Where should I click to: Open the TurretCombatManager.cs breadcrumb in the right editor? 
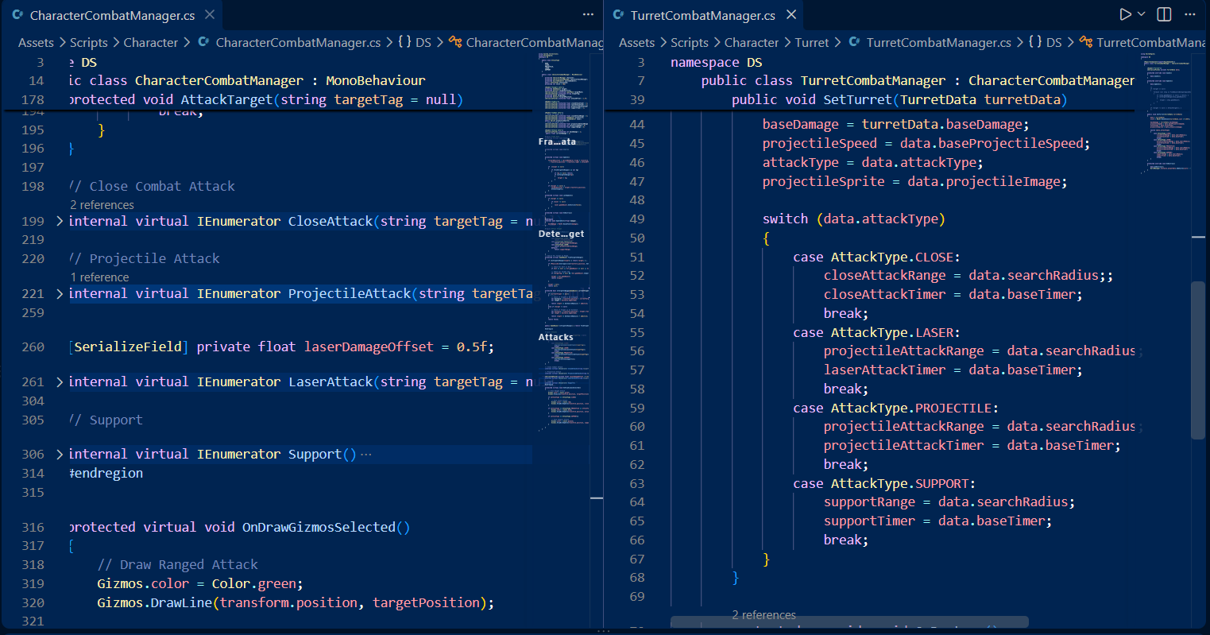pyautogui.click(x=938, y=43)
